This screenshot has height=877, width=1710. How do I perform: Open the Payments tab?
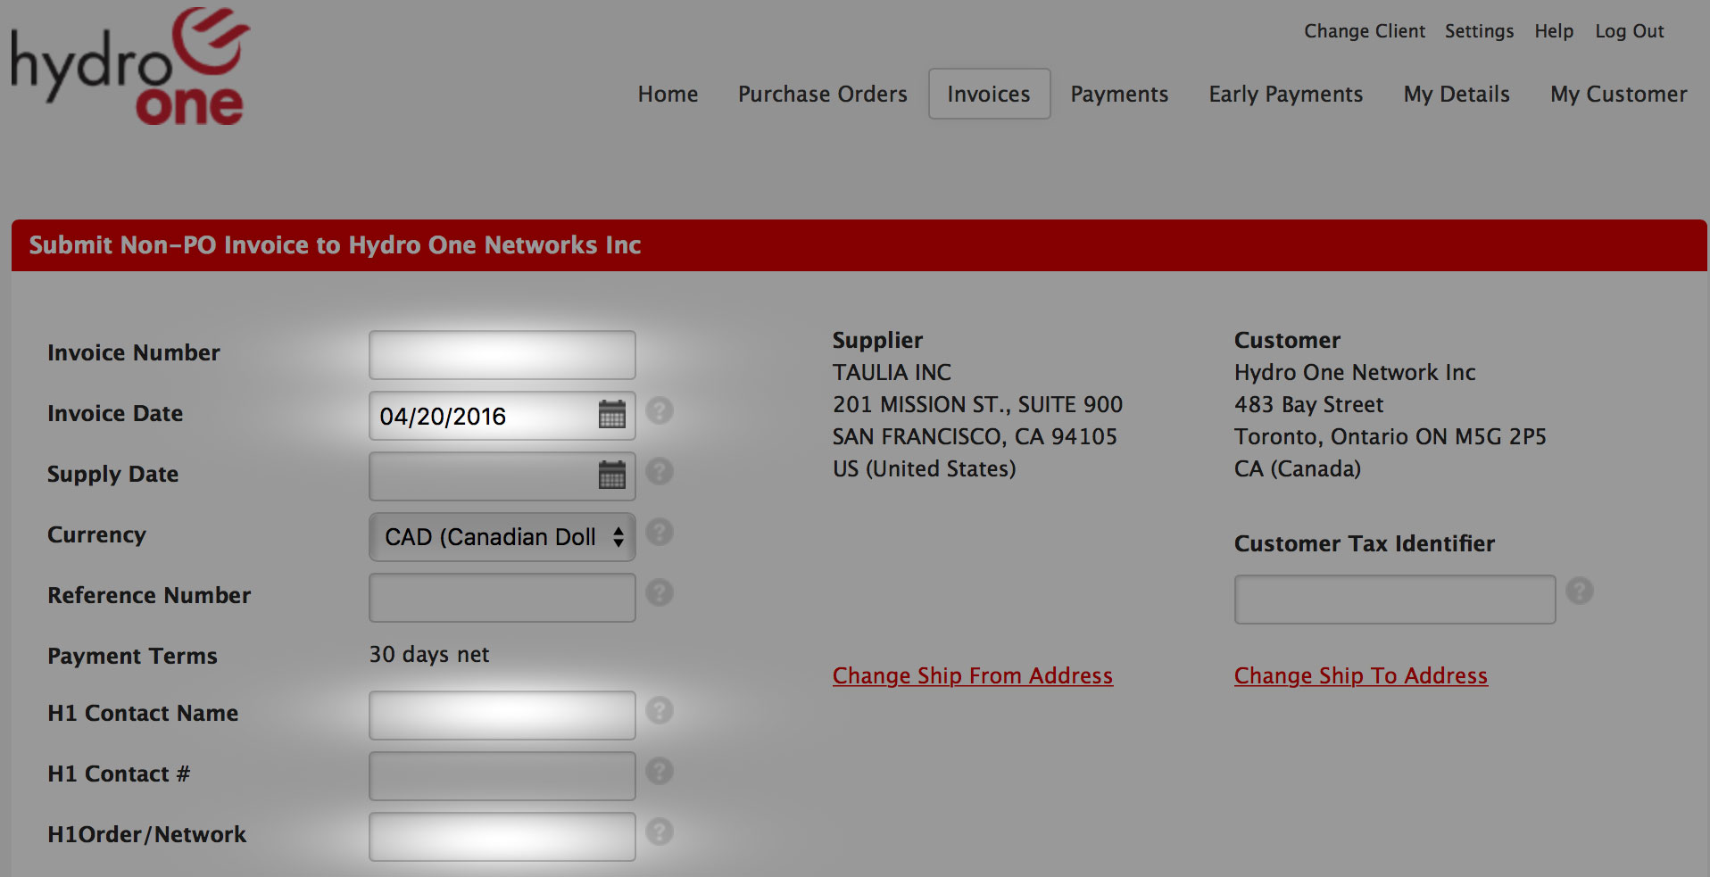click(x=1119, y=94)
